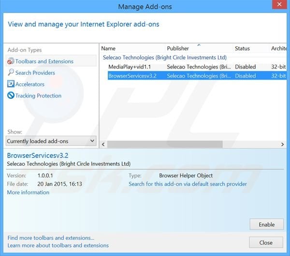Click 32-bit cell in MediaPlay+vid1.1 row
The height and width of the screenshot is (256, 290).
[278, 67]
